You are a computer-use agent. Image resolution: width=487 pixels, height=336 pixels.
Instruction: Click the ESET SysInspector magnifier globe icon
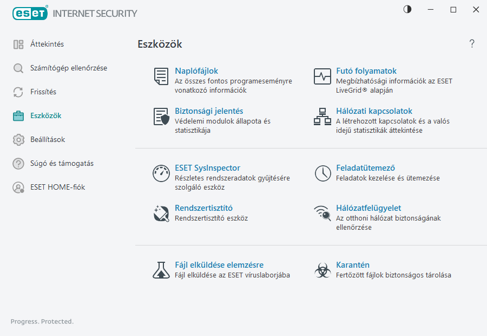161,173
